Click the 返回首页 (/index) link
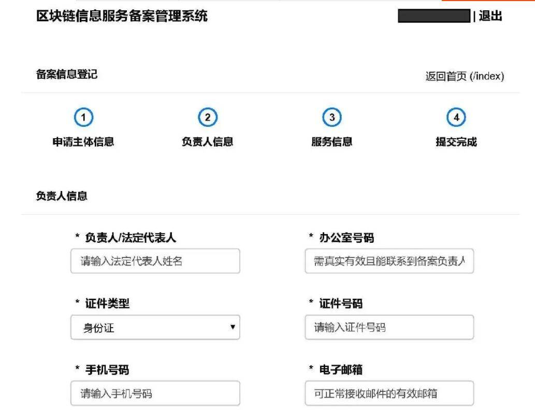The height and width of the screenshot is (410, 535). pos(465,77)
